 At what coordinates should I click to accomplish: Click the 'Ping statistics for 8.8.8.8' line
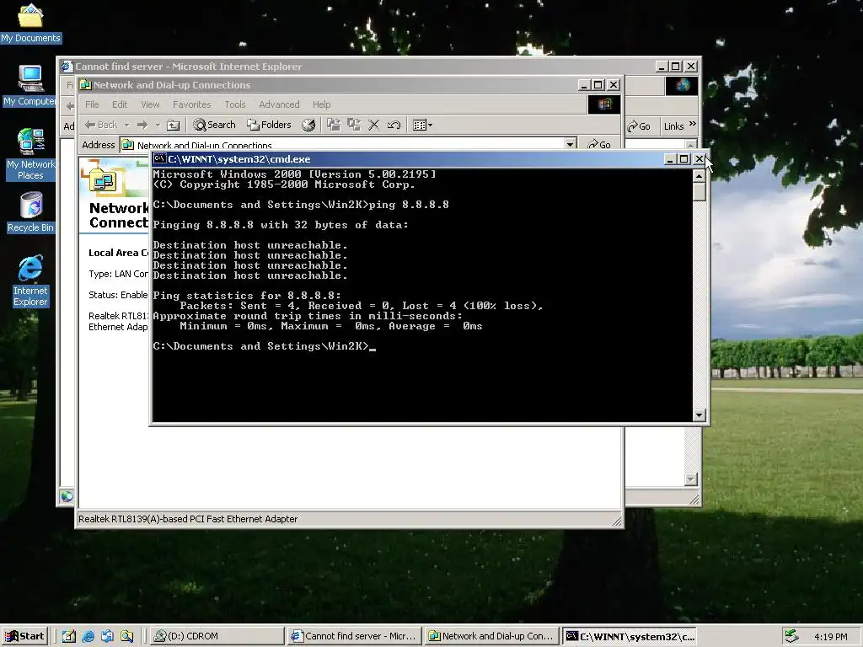pos(247,296)
